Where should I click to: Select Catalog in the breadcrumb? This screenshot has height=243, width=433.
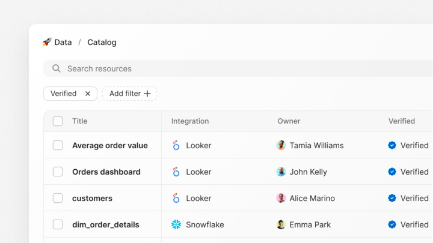[x=102, y=42]
